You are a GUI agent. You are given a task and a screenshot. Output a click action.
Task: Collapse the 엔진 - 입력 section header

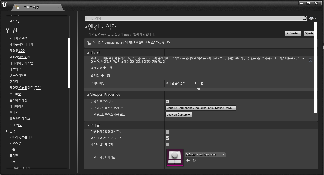(x=86, y=27)
